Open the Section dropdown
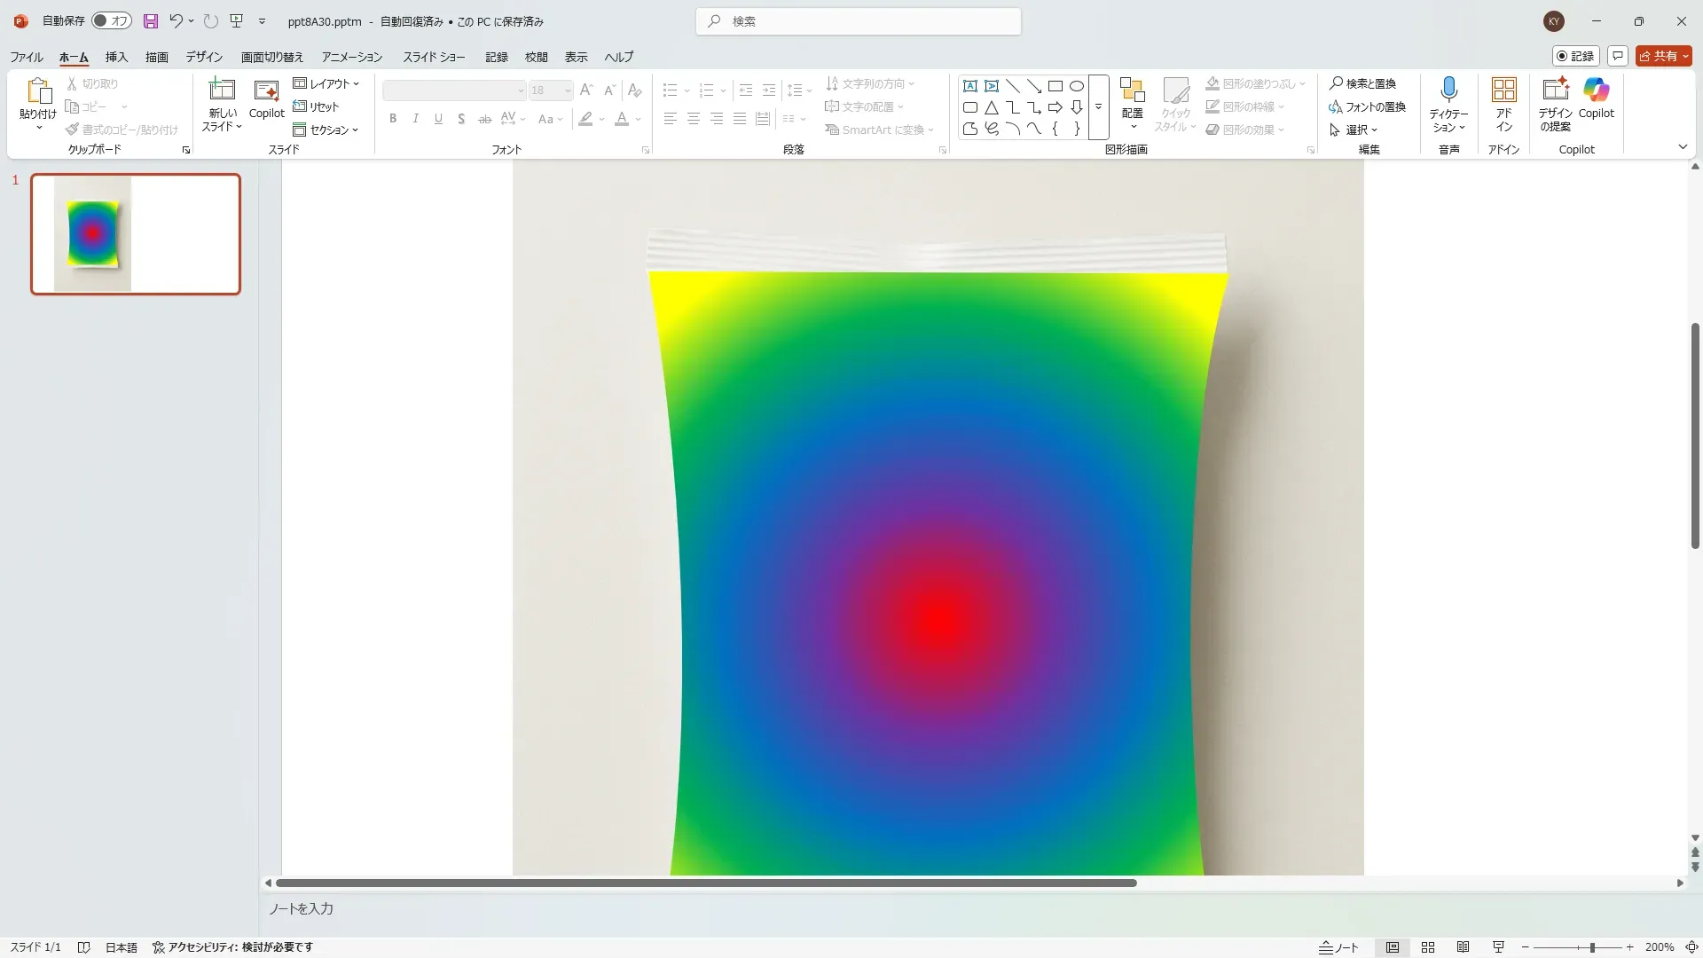The image size is (1703, 958). pos(326,130)
